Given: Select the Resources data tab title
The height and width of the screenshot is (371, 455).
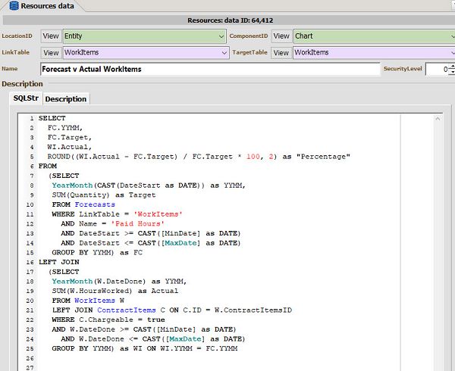Looking at the screenshot, I should click(x=47, y=6).
